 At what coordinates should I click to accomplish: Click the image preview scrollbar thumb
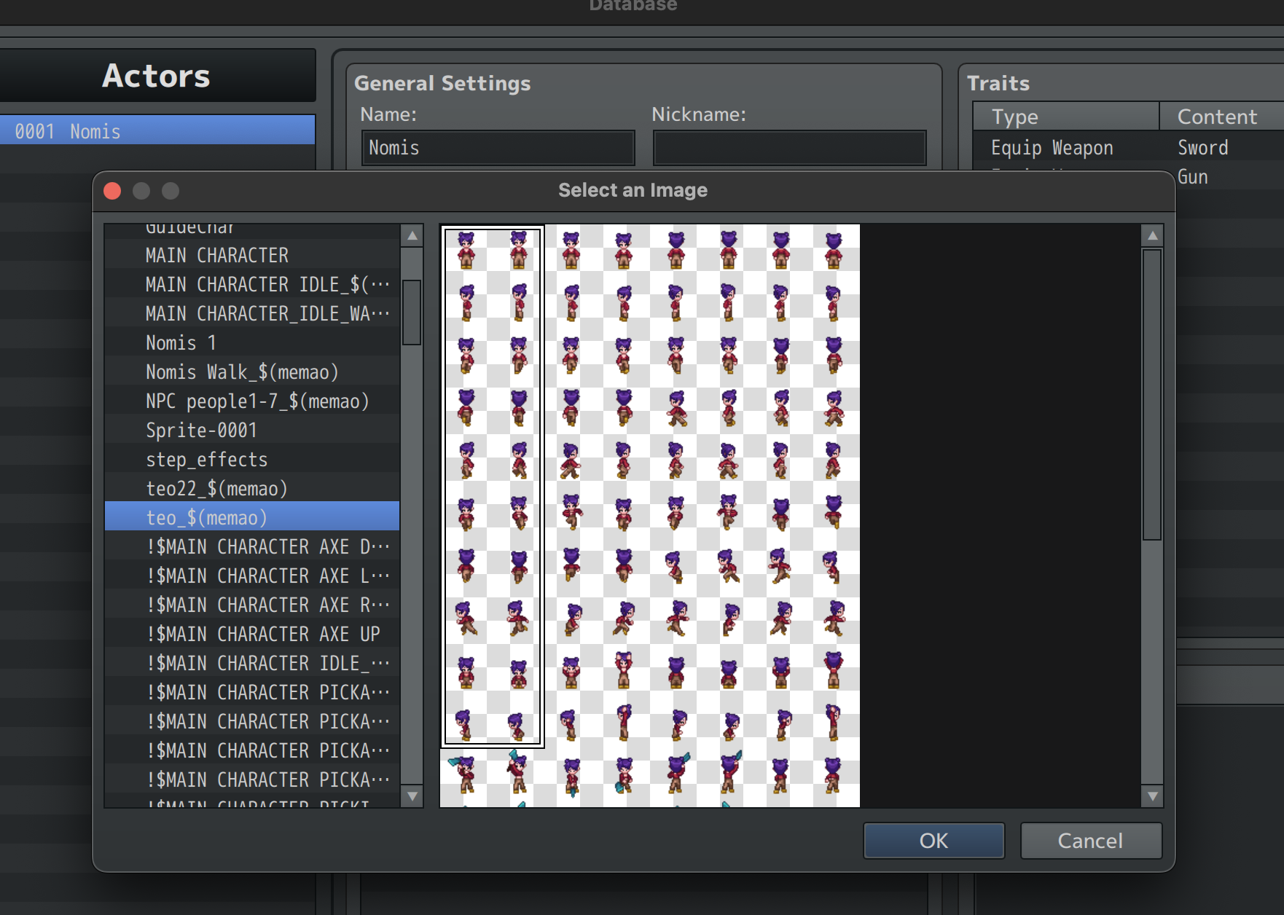point(1152,394)
